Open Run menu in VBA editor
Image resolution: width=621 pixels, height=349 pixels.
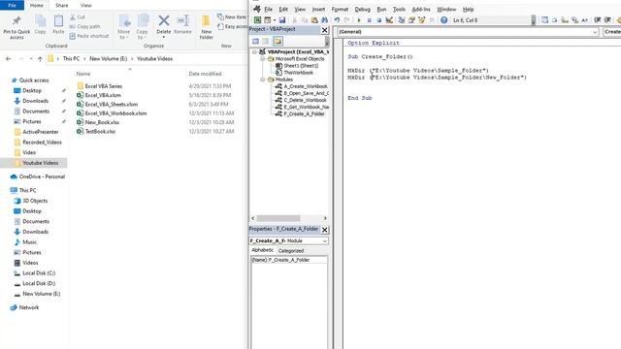(381, 9)
